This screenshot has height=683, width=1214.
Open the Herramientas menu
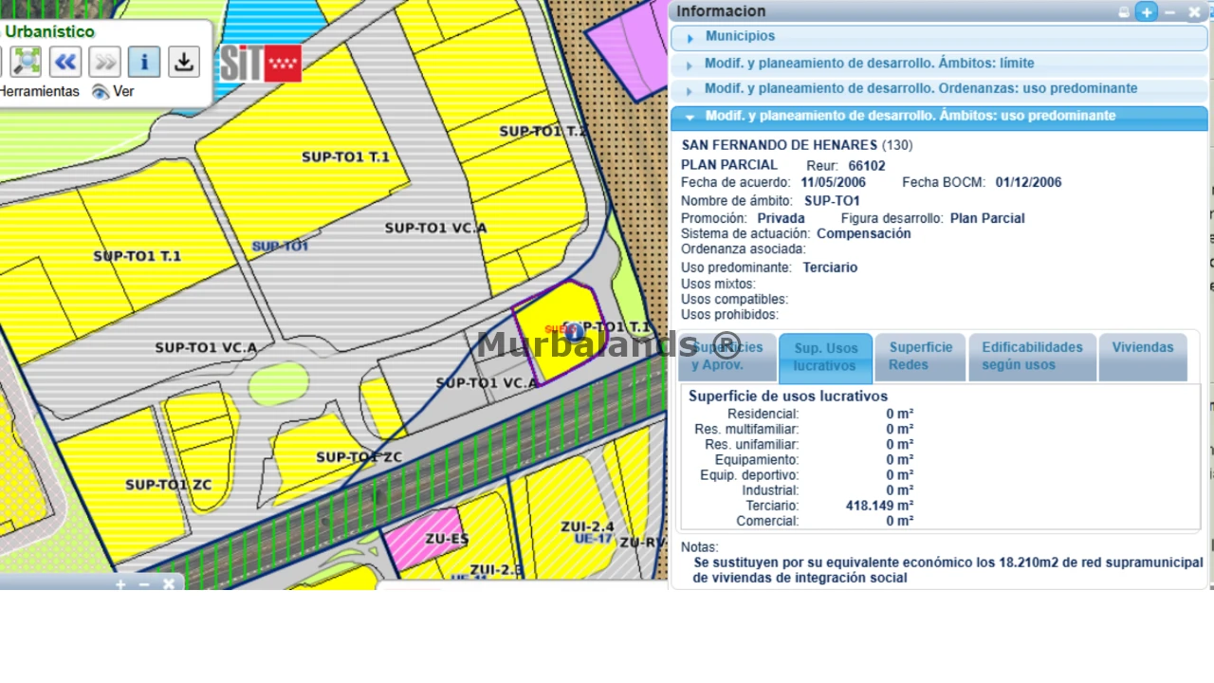click(x=40, y=92)
